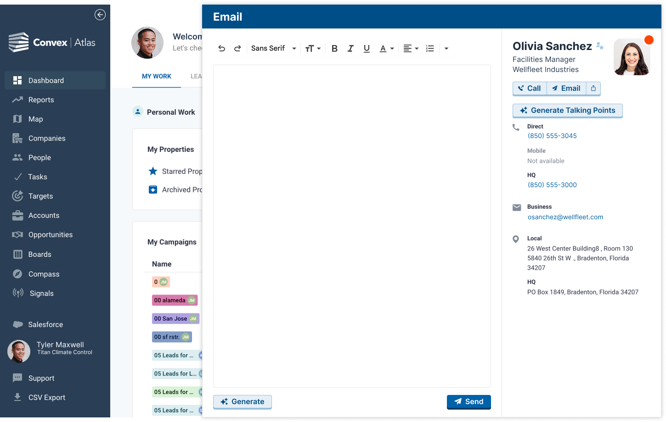Open the text color dropdown
666x422 pixels.
coord(387,48)
